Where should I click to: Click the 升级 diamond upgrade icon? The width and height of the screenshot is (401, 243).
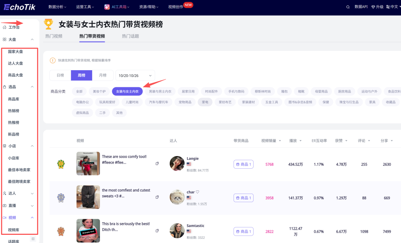373,7
